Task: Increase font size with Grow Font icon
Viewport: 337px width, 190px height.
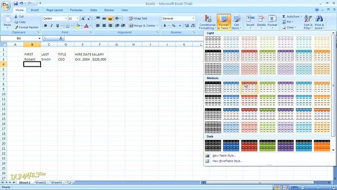Action: click(x=83, y=18)
